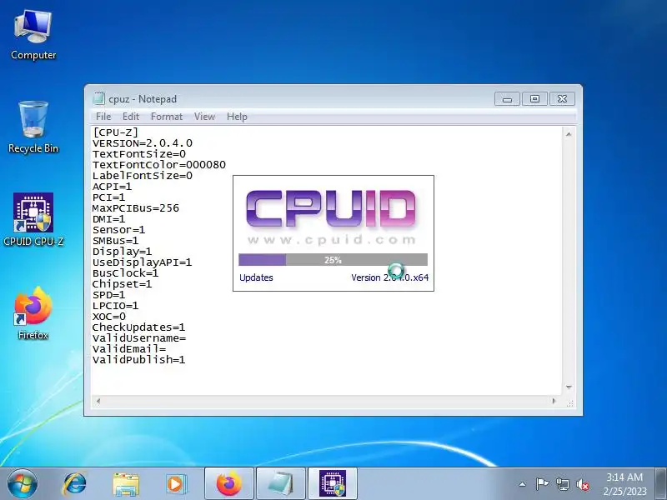Open the Action Center flag icon
Viewport: 667px width, 500px height.
[x=542, y=484]
